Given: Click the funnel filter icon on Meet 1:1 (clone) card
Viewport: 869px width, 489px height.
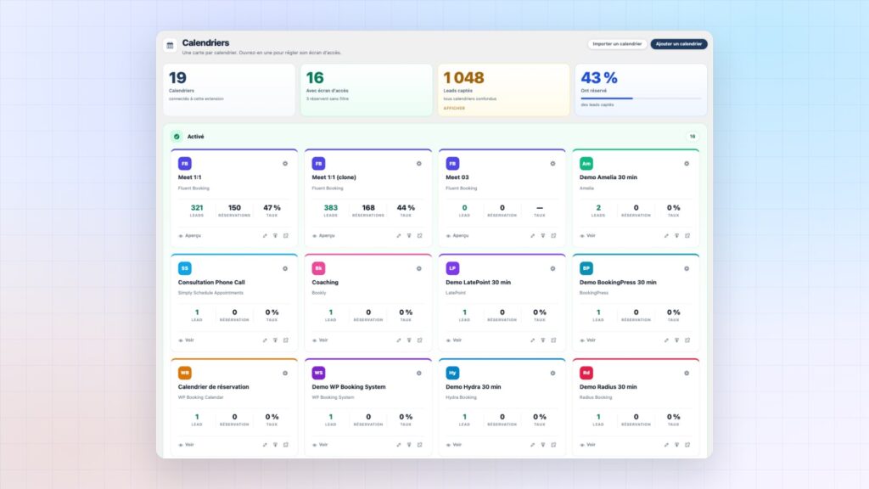Looking at the screenshot, I should (x=409, y=236).
